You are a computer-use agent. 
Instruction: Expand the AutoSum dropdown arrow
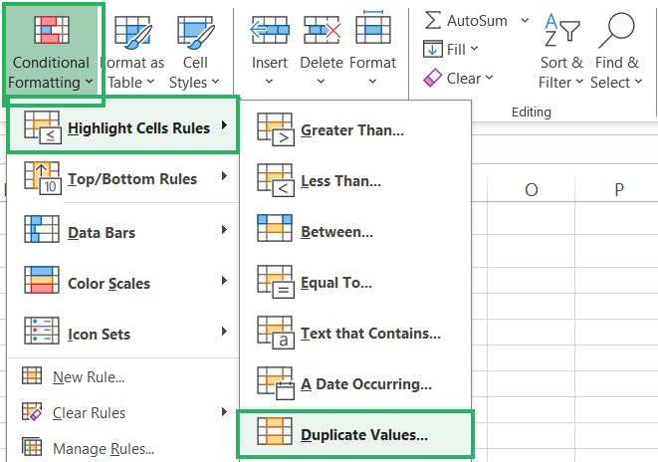pyautogui.click(x=525, y=20)
